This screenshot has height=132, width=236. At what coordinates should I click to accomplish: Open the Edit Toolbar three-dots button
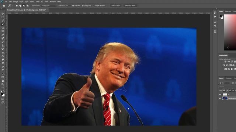tap(3, 88)
